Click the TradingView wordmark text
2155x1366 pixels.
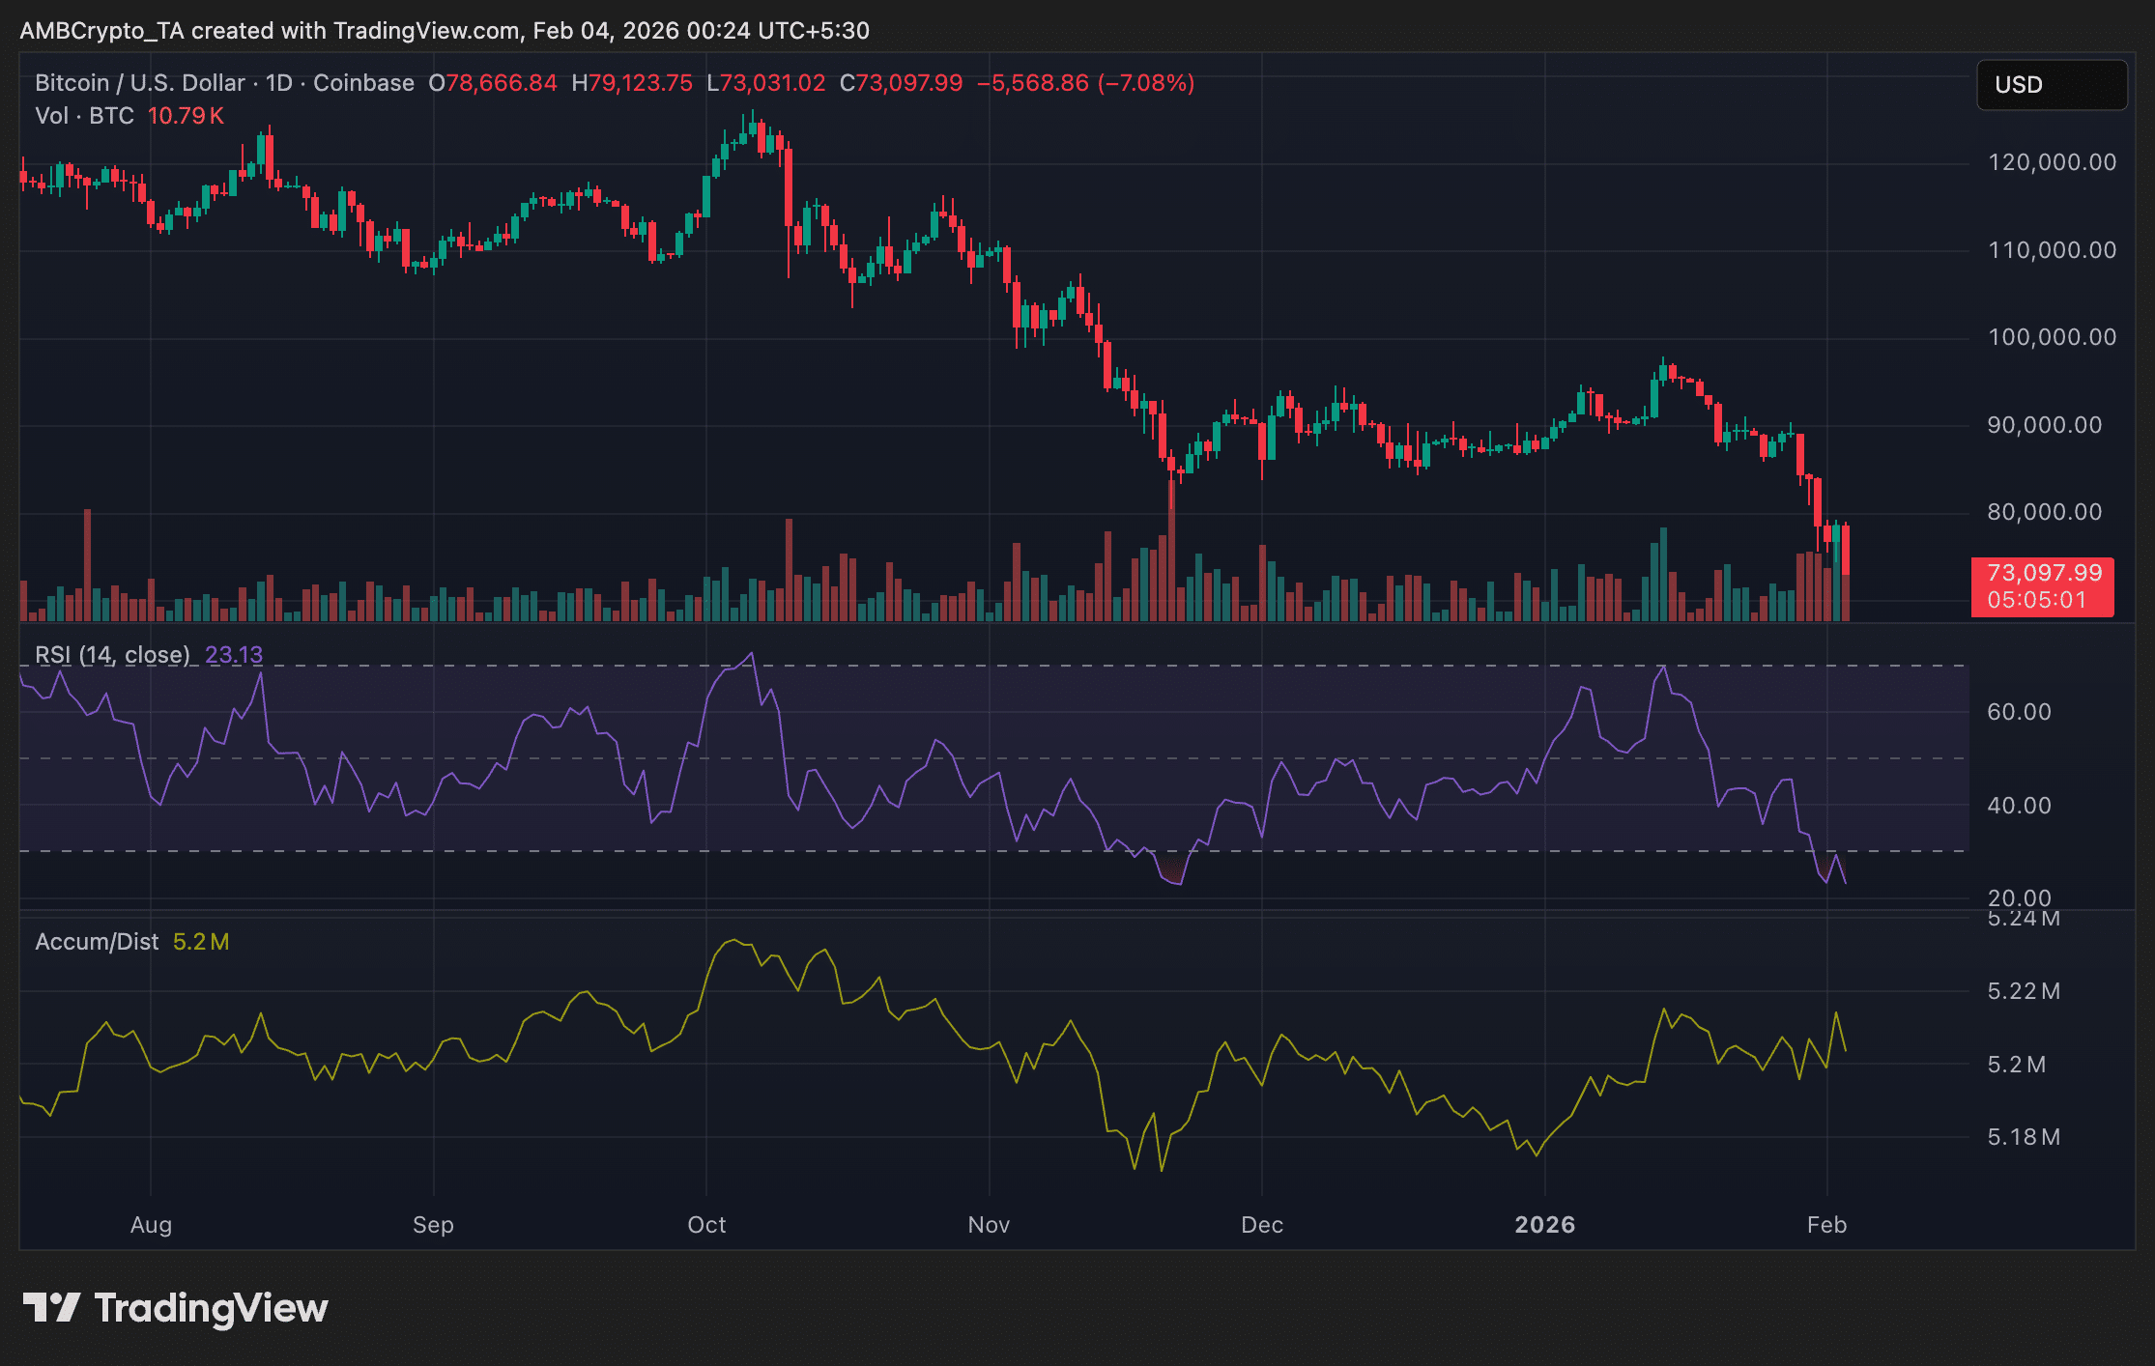(211, 1308)
